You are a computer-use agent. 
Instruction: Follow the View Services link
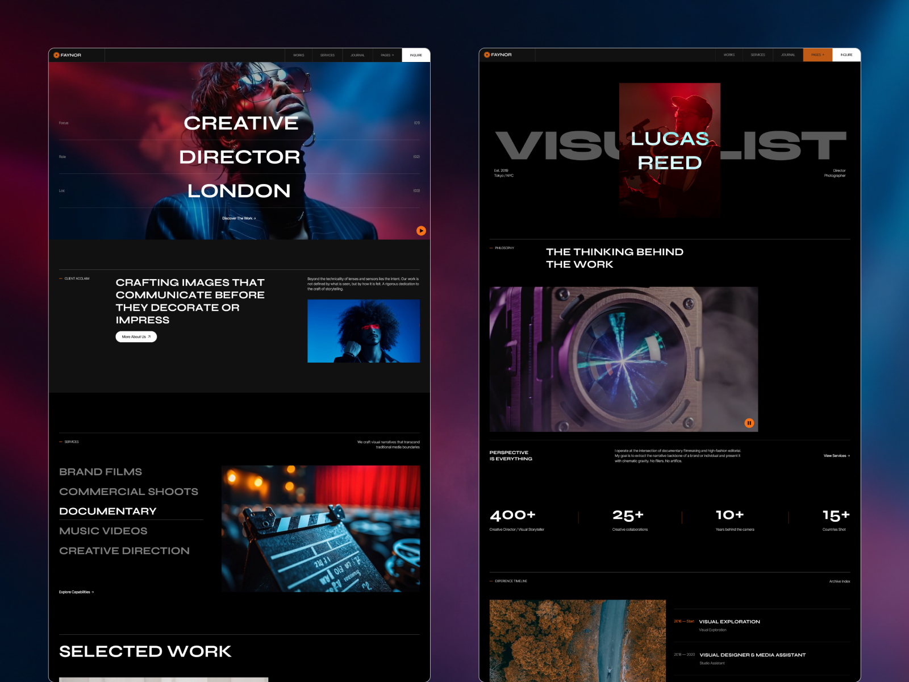point(837,456)
